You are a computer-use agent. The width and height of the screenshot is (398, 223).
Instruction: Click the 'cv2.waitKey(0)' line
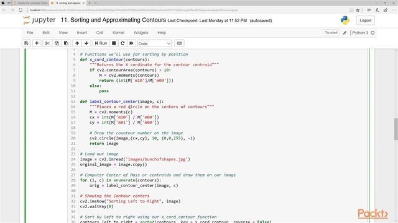(97, 206)
